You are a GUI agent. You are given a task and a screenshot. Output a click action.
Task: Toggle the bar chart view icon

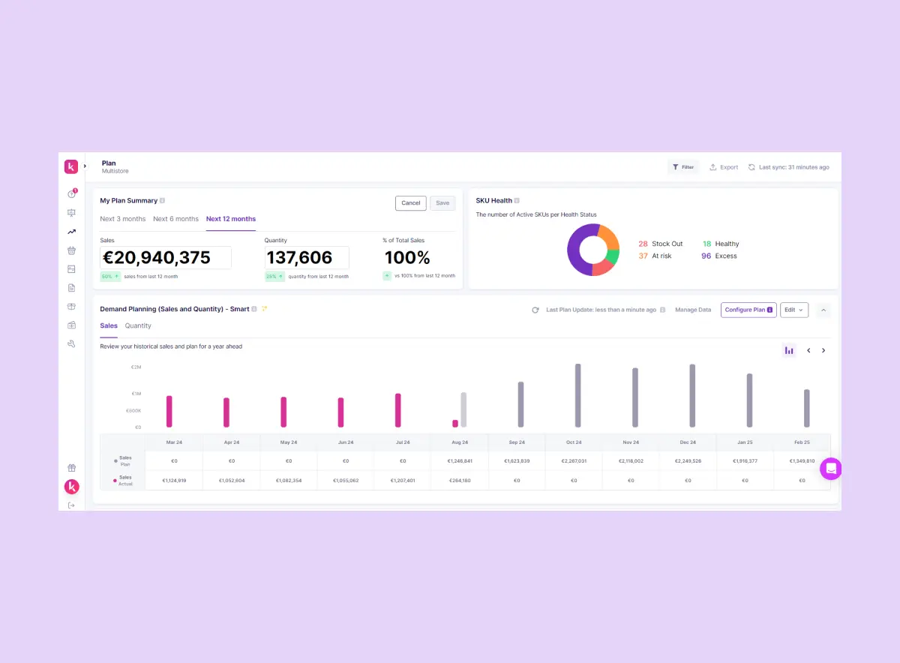(789, 350)
